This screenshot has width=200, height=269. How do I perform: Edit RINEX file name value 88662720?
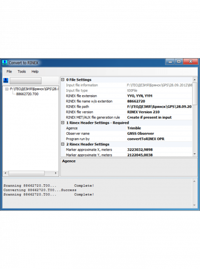[159, 101]
